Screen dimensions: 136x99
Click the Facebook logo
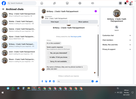4,3
